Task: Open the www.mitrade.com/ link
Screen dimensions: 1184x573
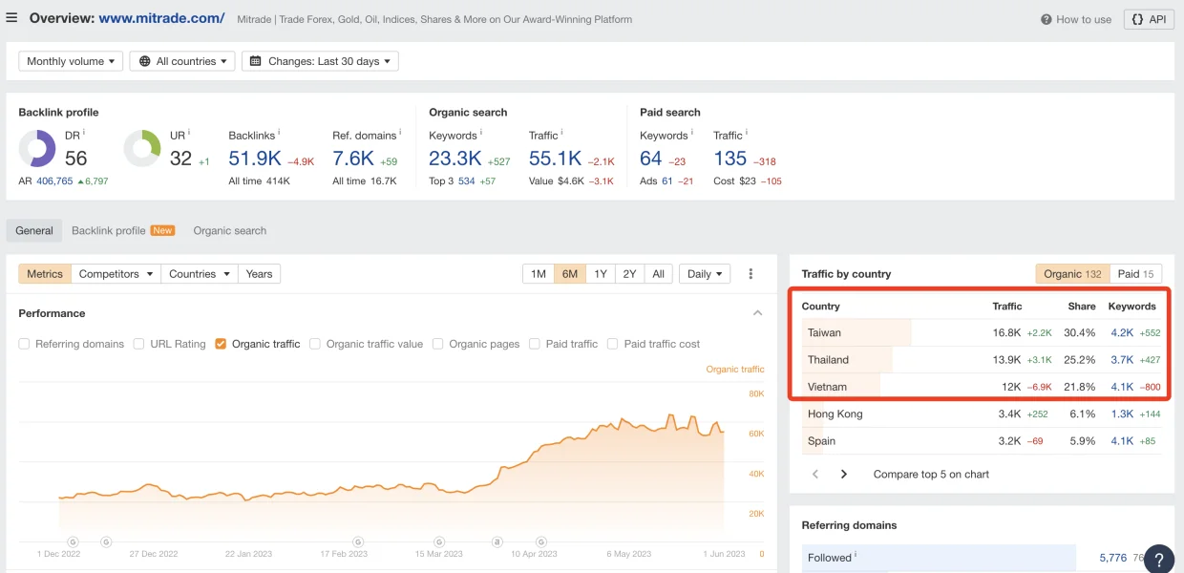Action: pyautogui.click(x=161, y=18)
